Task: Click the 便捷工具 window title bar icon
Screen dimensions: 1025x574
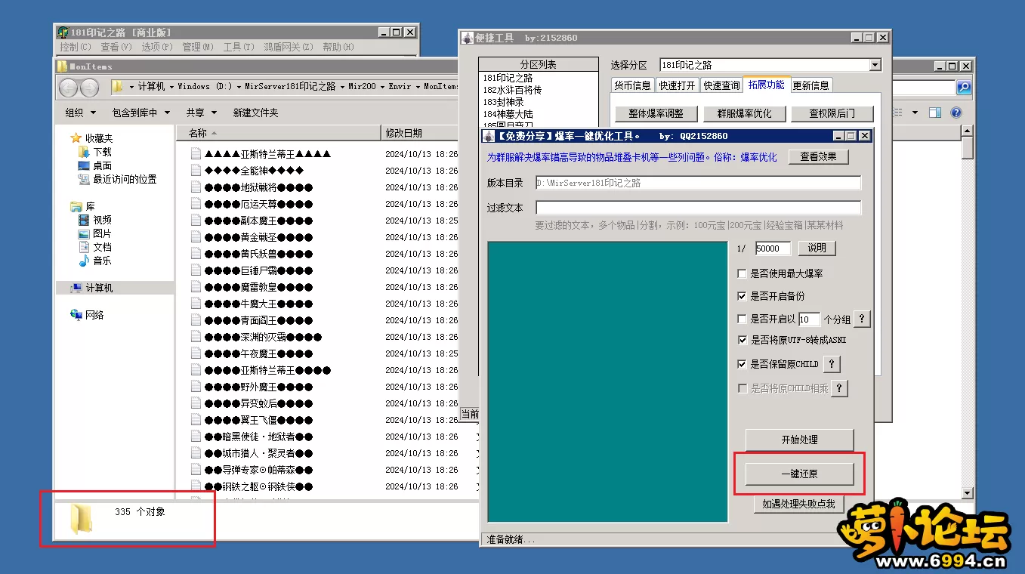Action: coord(468,38)
